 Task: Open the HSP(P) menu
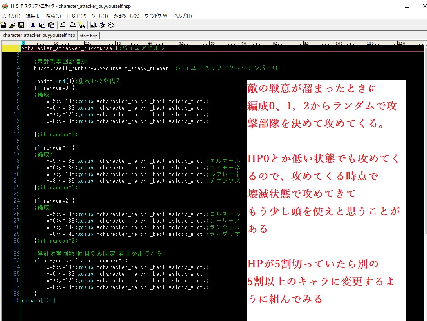pos(77,16)
